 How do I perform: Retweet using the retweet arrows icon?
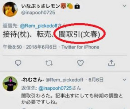(x=49, y=63)
